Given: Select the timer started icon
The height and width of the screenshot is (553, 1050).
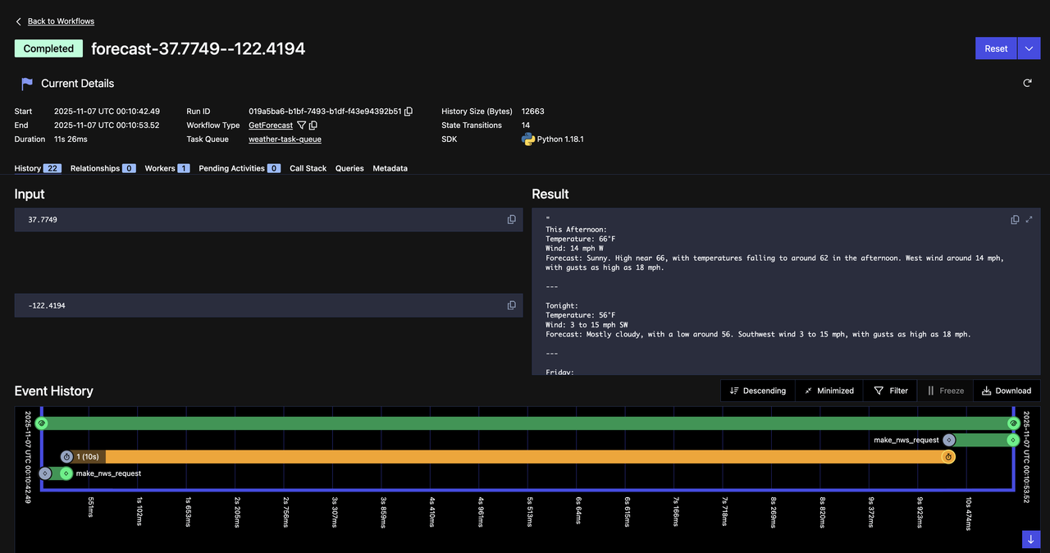Looking at the screenshot, I should (x=67, y=457).
